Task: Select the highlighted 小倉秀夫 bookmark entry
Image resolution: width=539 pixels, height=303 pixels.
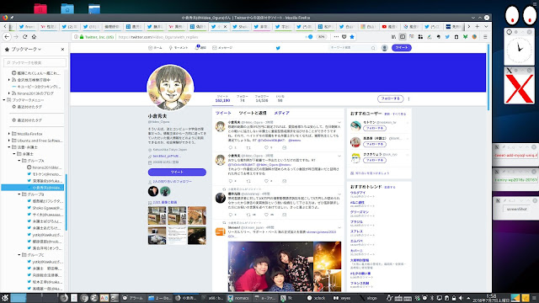Action: (x=33, y=188)
